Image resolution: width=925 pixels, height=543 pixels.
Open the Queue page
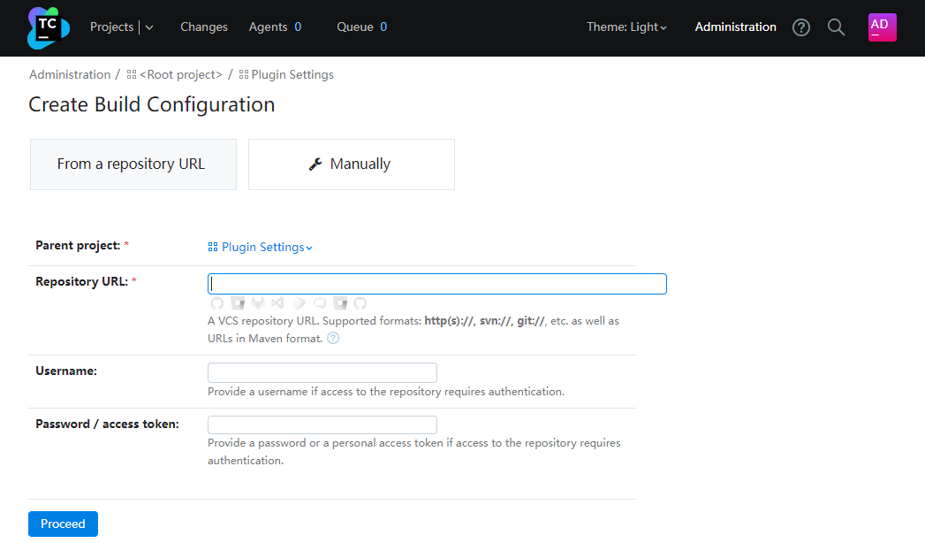pos(355,27)
